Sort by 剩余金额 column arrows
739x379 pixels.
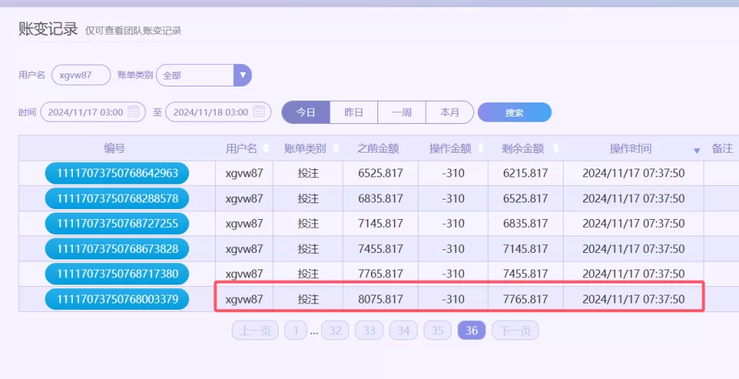556,148
